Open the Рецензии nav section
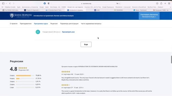This screenshot has width=172, height=96. [x=54, y=24]
